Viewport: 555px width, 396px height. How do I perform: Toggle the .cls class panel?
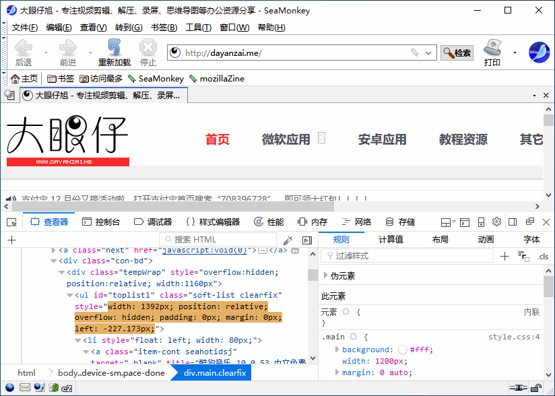click(x=543, y=257)
